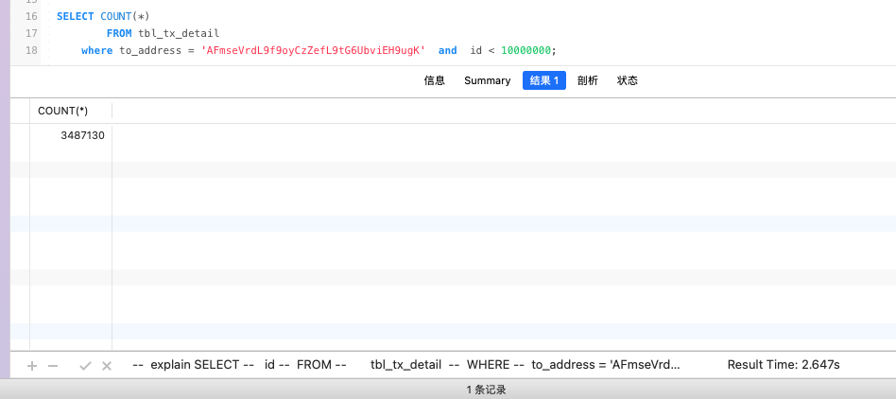Click the row indicator beside 3487130
Viewport: 896px width, 399px height.
tap(20, 135)
